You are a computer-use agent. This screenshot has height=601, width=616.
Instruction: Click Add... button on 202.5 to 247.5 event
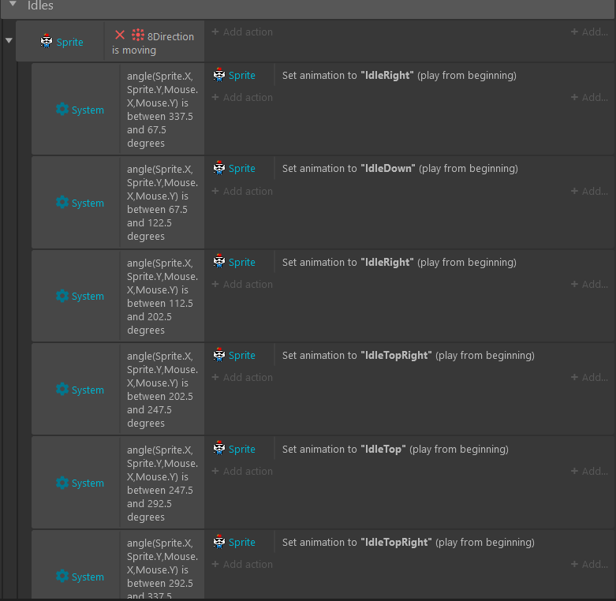pos(589,377)
